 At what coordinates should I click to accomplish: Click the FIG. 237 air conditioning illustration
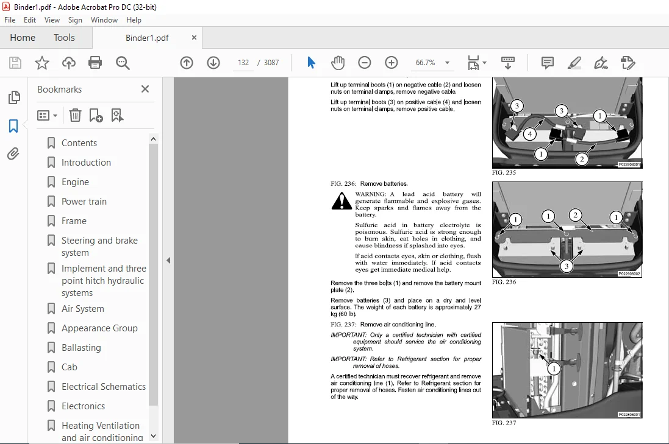click(x=567, y=370)
